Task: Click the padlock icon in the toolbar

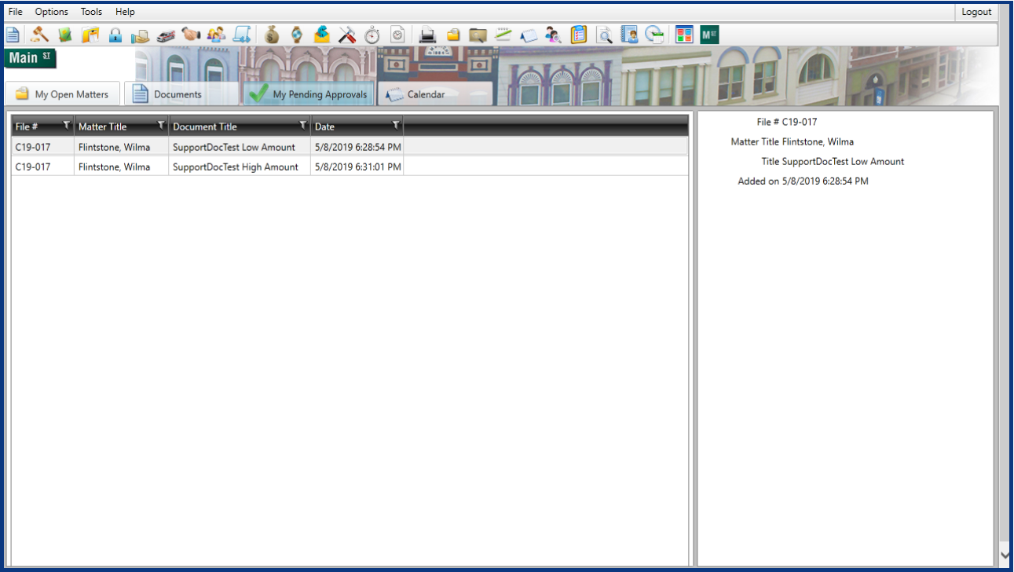Action: pos(115,35)
